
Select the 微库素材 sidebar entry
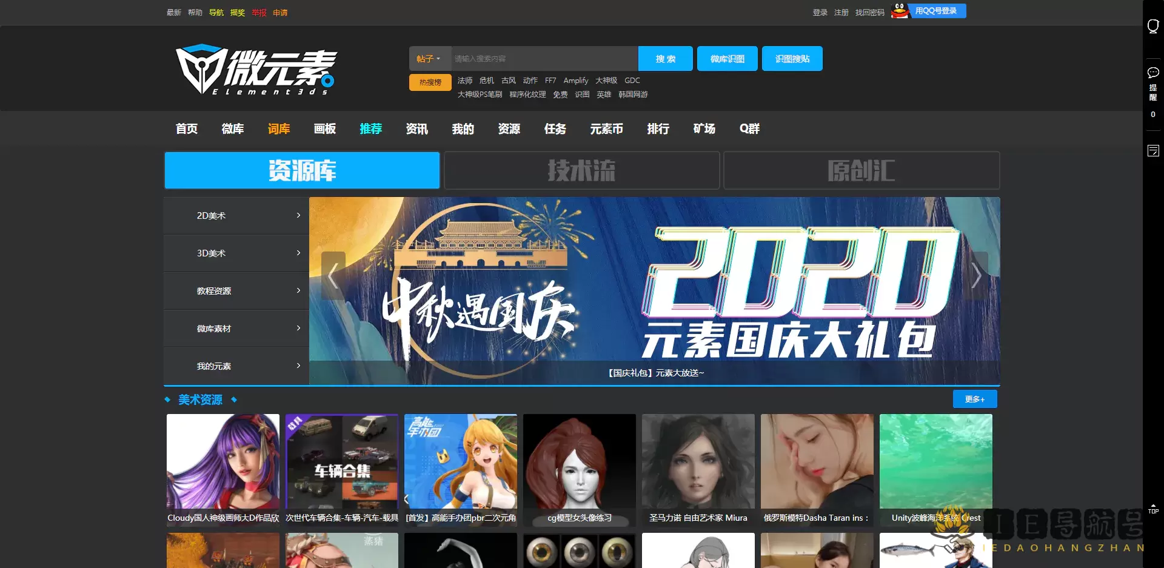pyautogui.click(x=236, y=328)
